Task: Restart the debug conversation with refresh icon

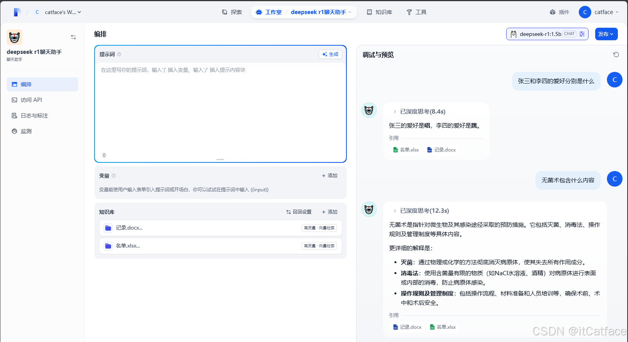Action: [616, 55]
